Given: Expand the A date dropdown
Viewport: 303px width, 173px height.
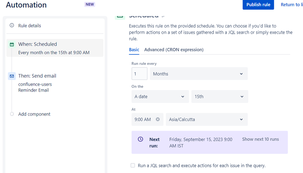Looking at the screenshot, I should pyautogui.click(x=160, y=97).
